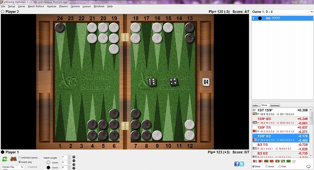Open the Layout menu
Image resolution: width=314 pixels, height=170 pixels.
(x=86, y=6)
